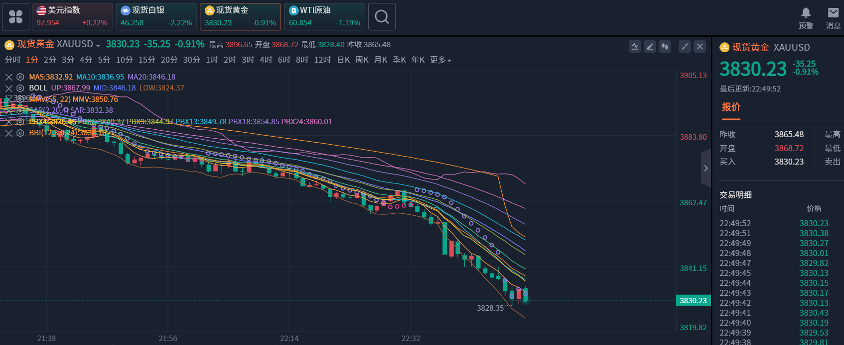This screenshot has width=844, height=345.
Task: Expand the 更多 timeframe dropdown
Action: (440, 60)
